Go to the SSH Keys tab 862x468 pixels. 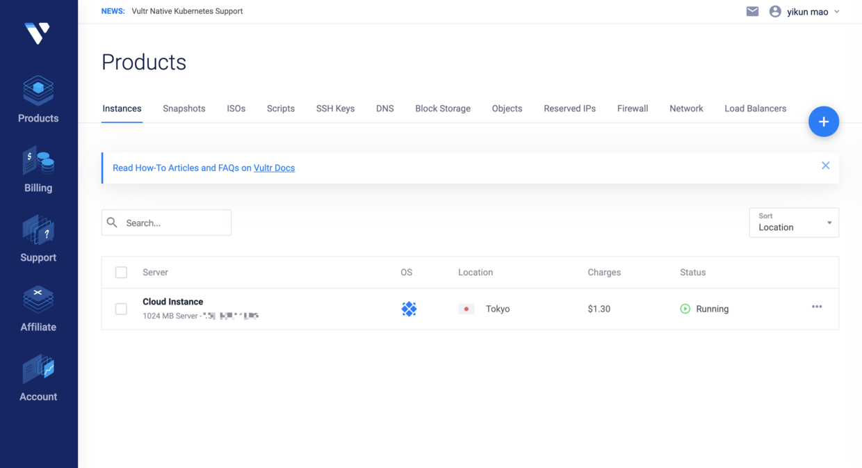click(335, 108)
